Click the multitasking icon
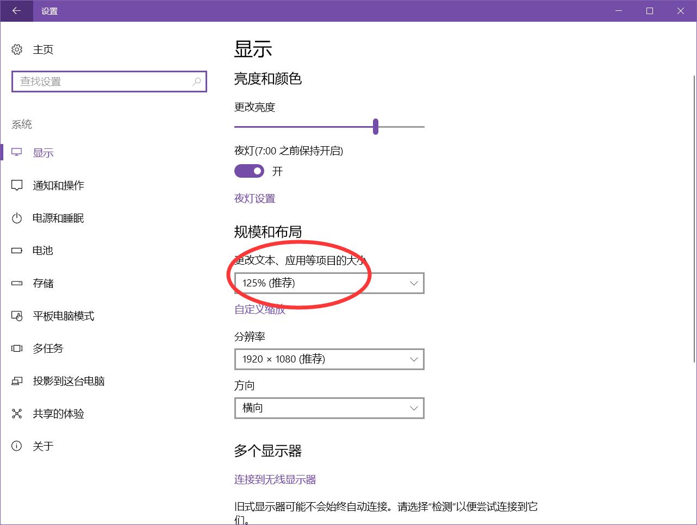The height and width of the screenshot is (525, 697). click(x=17, y=348)
